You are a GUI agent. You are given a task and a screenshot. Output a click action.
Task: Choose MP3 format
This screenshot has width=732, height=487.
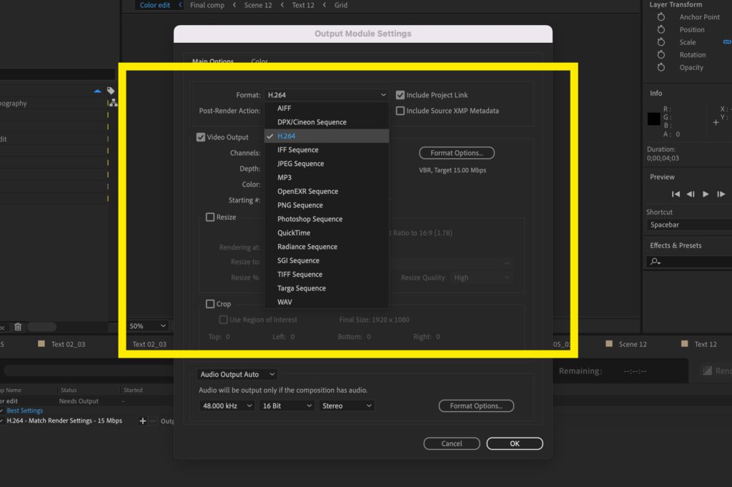point(326,177)
